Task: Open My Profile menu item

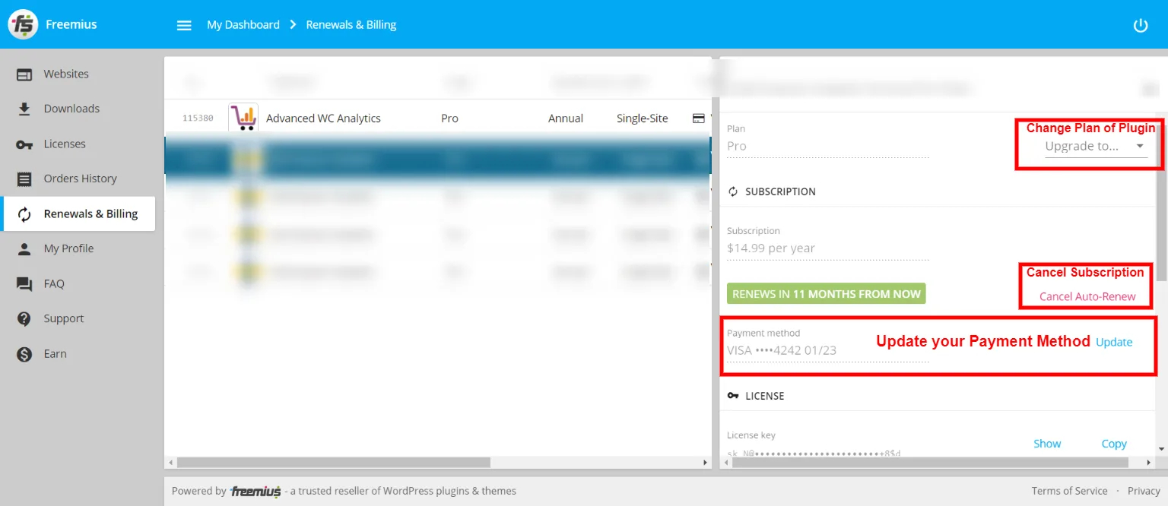Action: (x=68, y=248)
